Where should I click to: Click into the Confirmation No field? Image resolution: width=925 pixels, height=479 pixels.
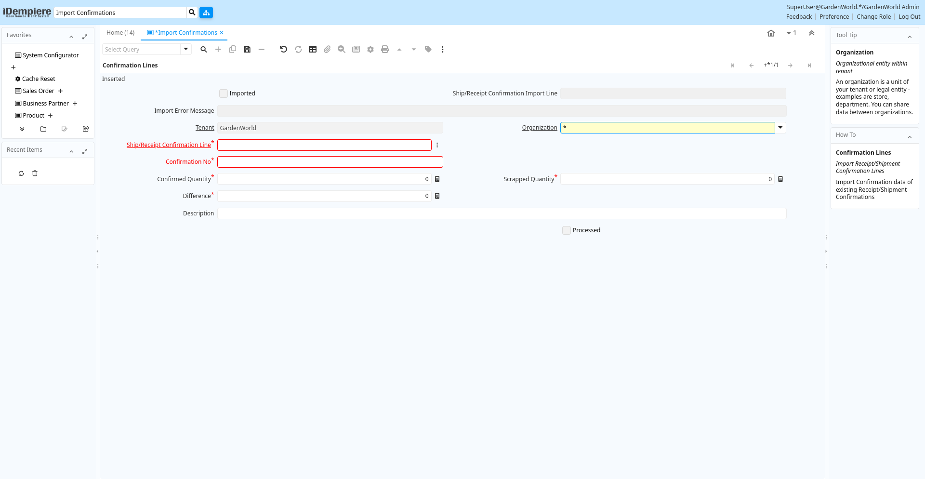(x=330, y=162)
